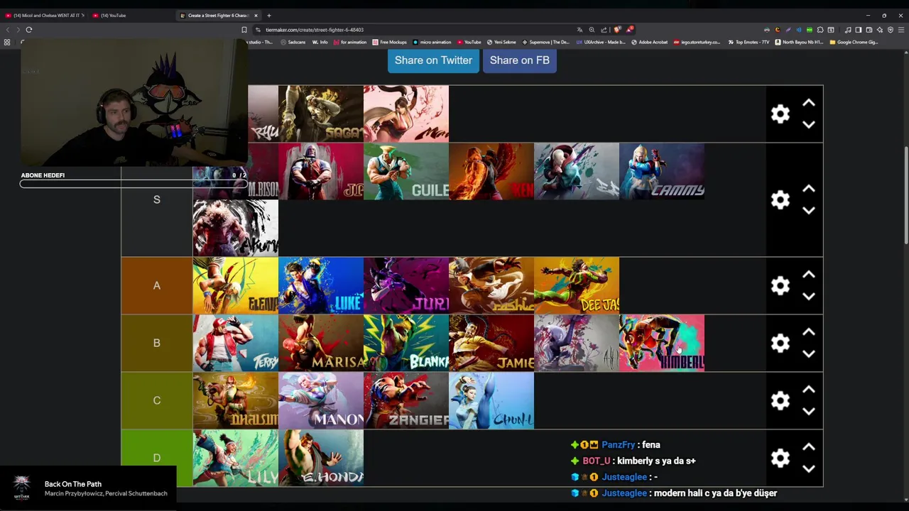The width and height of the screenshot is (909, 511).
Task: Move the C tier row down
Action: click(x=809, y=412)
